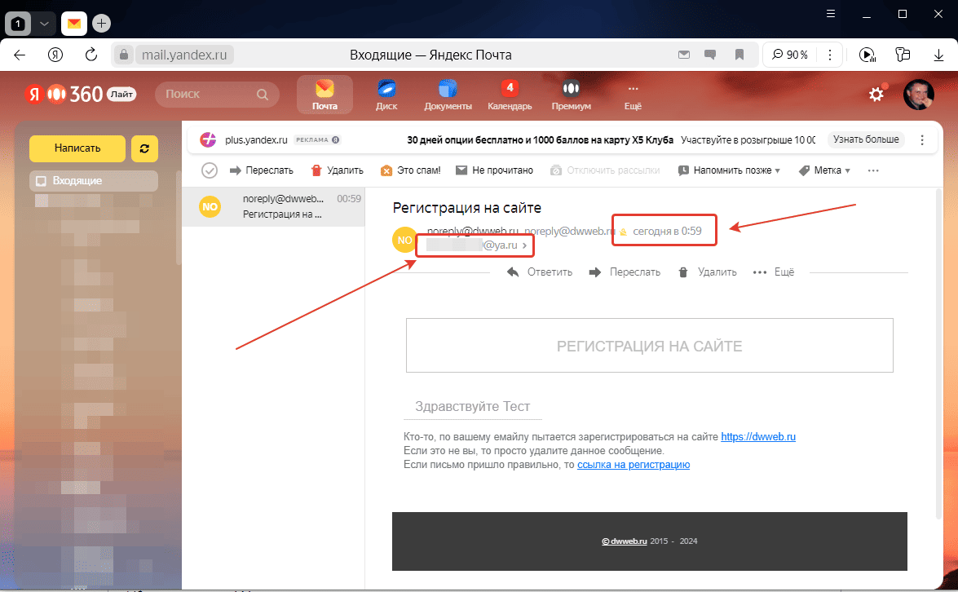958x592 pixels.
Task: Click the Регистрация на сайте subject heading
Action: (x=467, y=208)
